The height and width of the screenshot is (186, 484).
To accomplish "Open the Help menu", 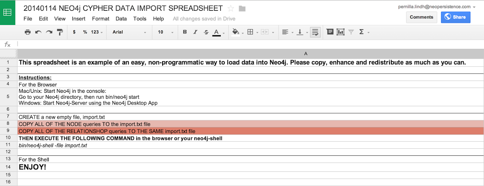I will coord(158,19).
